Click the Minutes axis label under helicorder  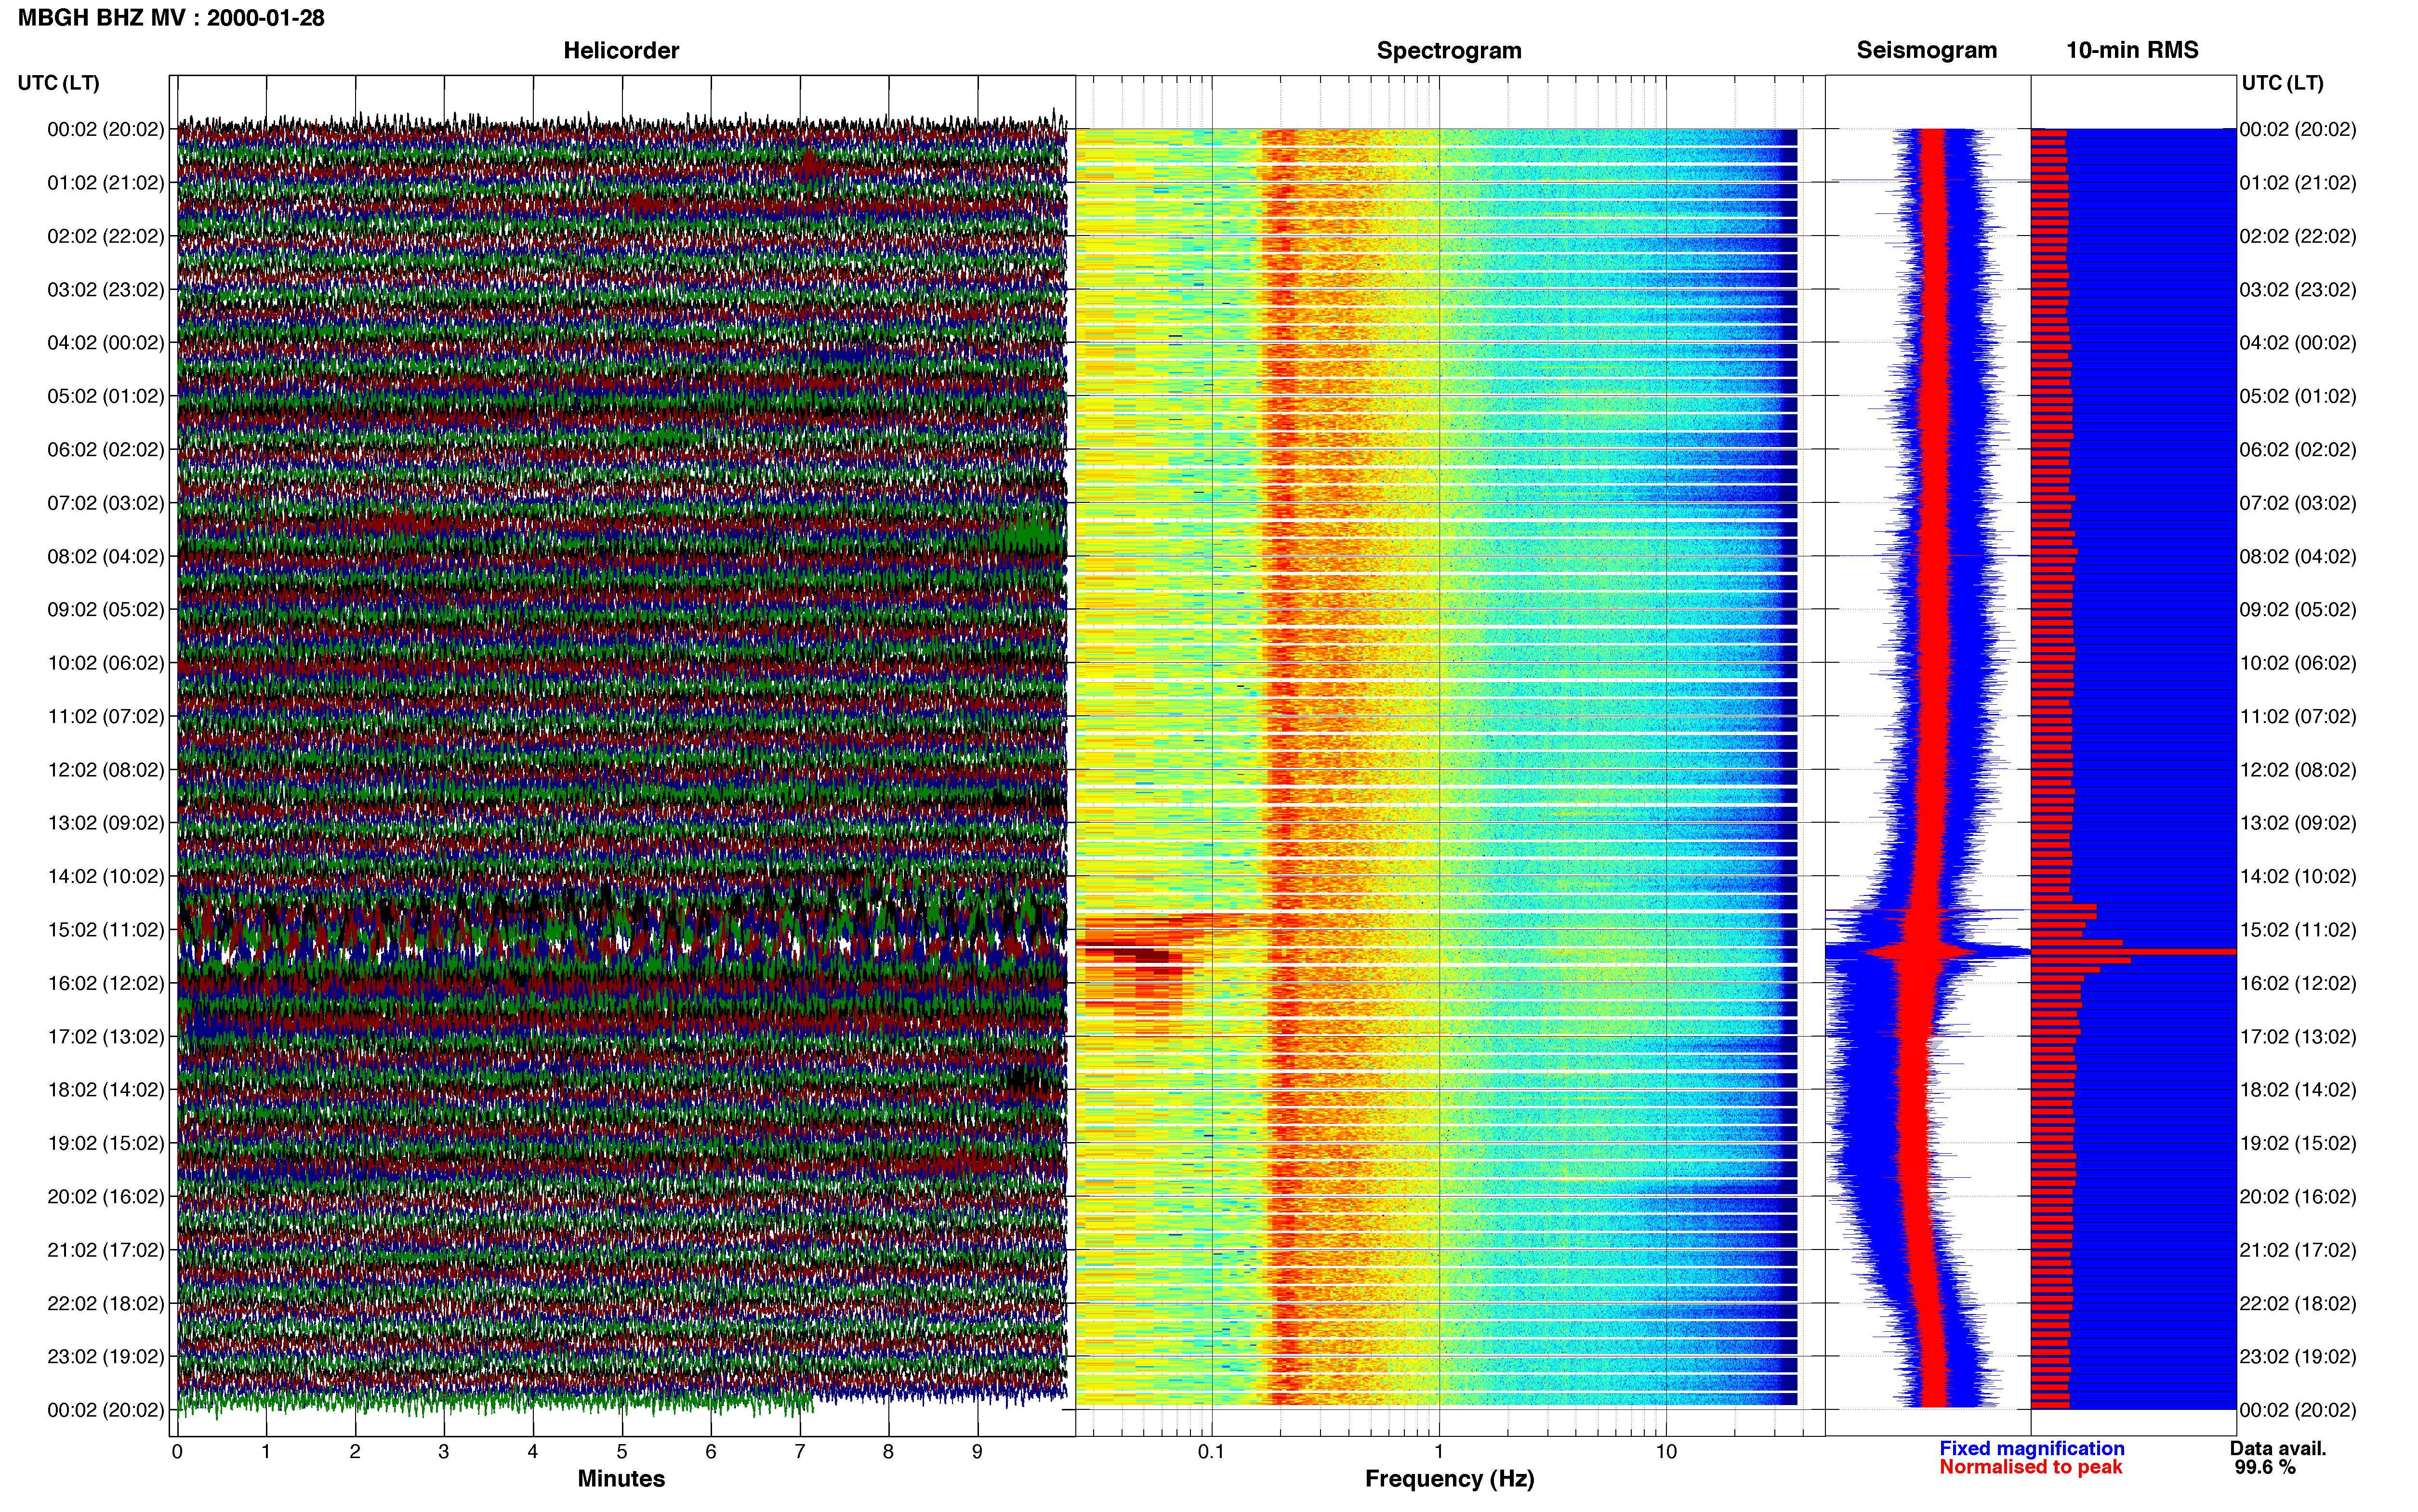click(x=621, y=1479)
